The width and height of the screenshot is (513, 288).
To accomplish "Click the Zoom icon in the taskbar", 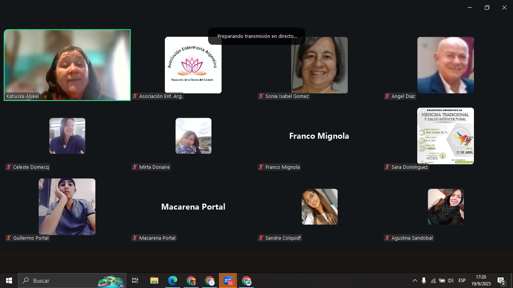I will (x=228, y=280).
